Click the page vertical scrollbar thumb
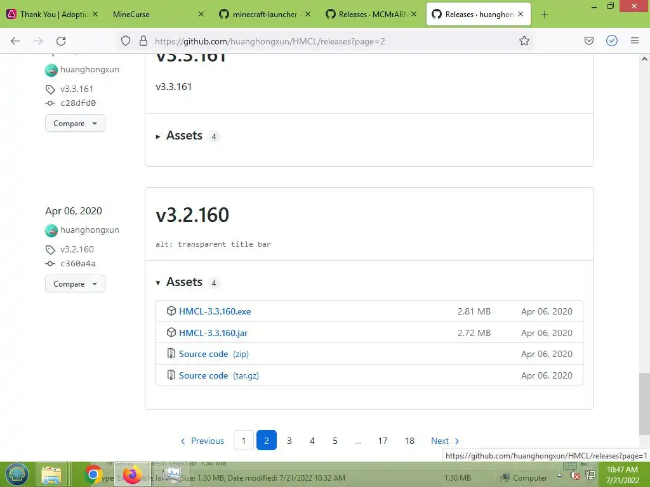Screen dimensions: 650x487 click(x=645, y=404)
